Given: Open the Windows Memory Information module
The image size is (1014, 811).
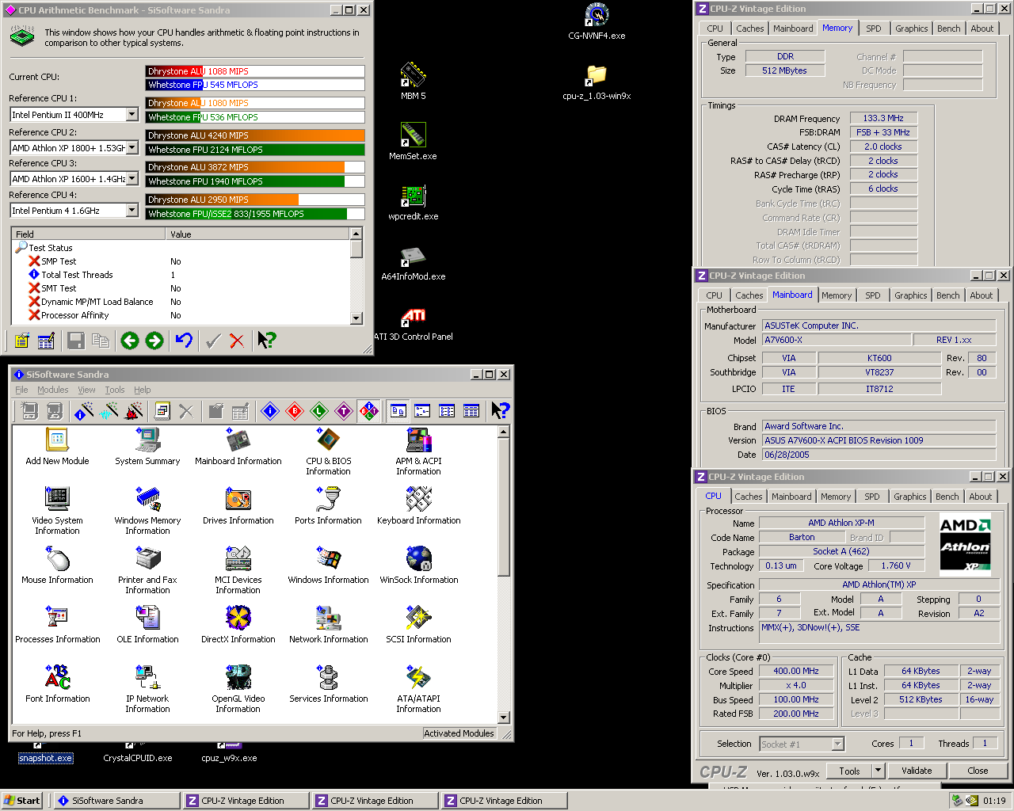Looking at the screenshot, I should pyautogui.click(x=147, y=511).
